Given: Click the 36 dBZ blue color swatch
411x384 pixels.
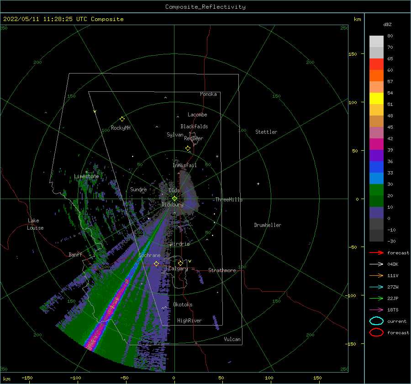Looking at the screenshot, I should click(376, 167).
